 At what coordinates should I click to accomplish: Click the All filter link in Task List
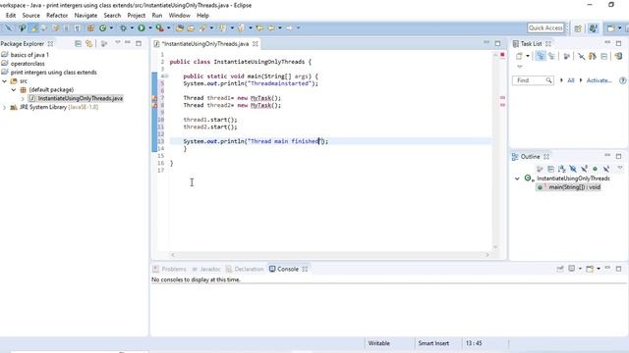click(x=571, y=80)
